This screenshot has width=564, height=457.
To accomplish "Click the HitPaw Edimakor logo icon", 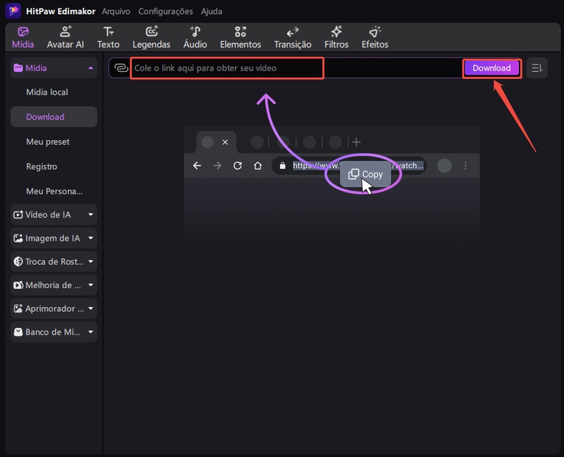I will coord(13,11).
